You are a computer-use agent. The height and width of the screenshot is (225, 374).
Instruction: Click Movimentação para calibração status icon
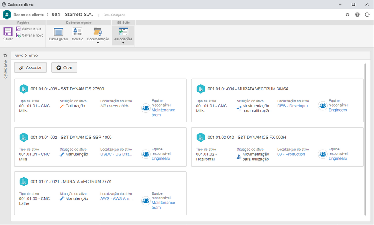(239, 109)
